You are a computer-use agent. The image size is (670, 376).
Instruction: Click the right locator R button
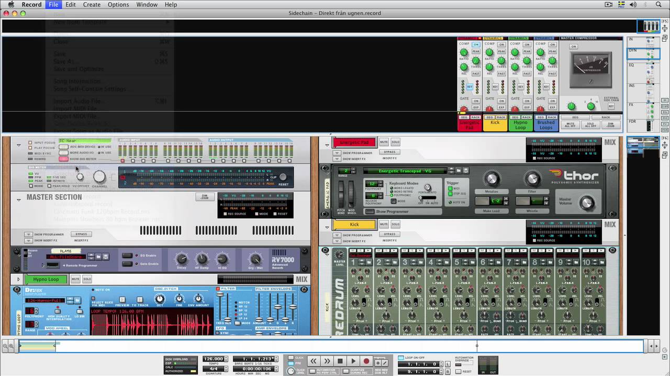click(448, 372)
